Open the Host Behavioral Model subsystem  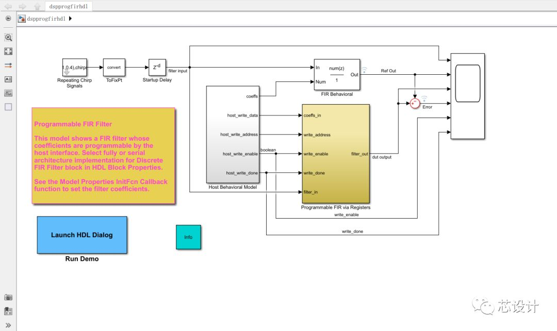pos(233,134)
